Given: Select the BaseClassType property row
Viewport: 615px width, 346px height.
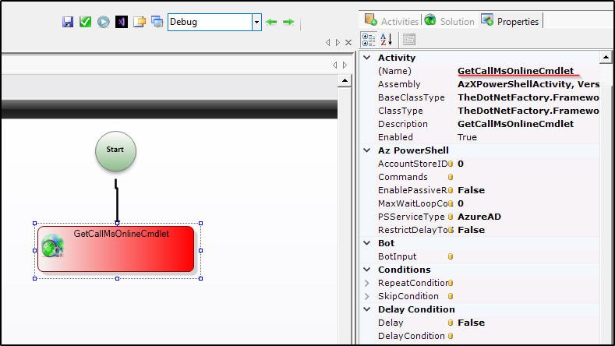Looking at the screenshot, I should pyautogui.click(x=481, y=97).
